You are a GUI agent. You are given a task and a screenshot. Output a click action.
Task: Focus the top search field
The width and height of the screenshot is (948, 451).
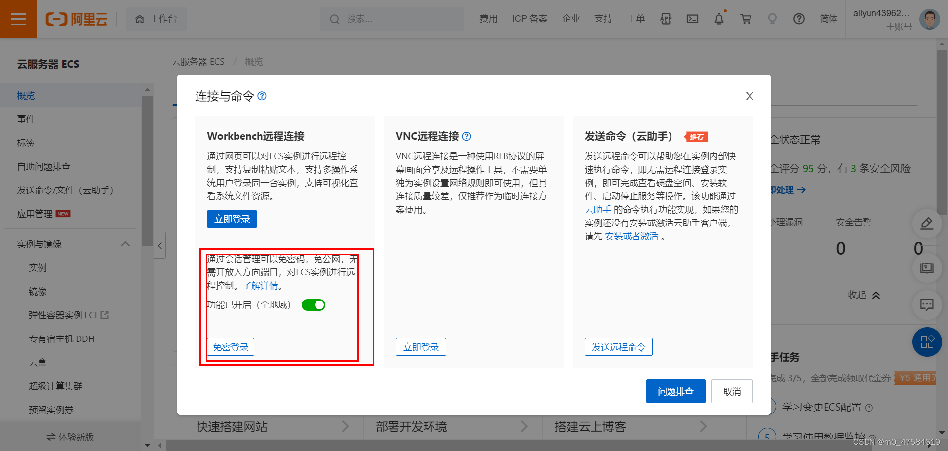tap(392, 19)
